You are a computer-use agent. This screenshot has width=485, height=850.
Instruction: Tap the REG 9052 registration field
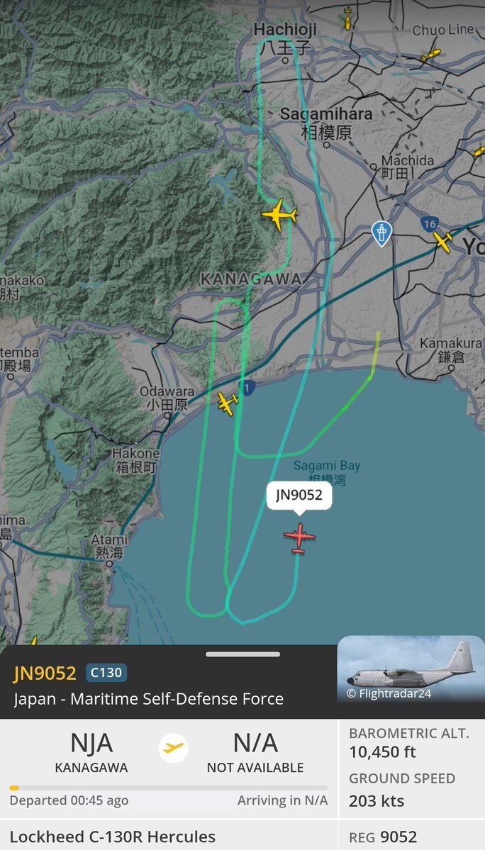click(383, 837)
